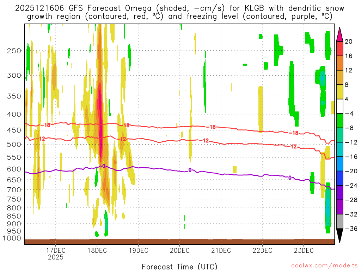Image resolution: width=361 pixels, height=270 pixels.
Task: Click the 950 pressure level label
Action: 14,231
